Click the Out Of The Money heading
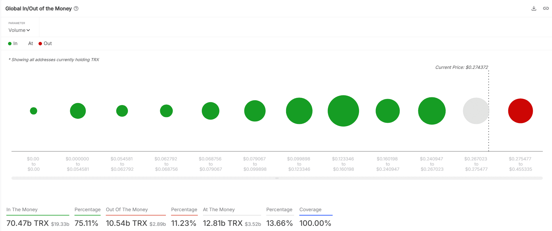The height and width of the screenshot is (231, 552). point(127,210)
